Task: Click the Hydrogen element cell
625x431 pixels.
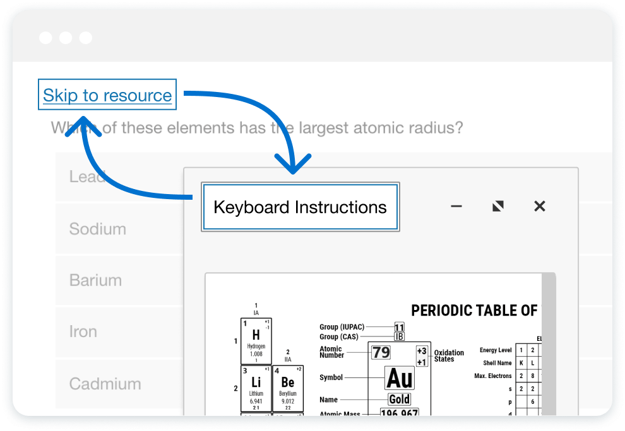Action: tap(256, 341)
